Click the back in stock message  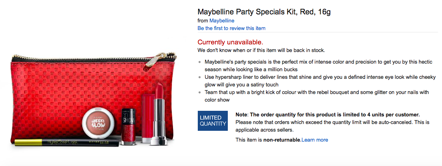click(x=261, y=50)
